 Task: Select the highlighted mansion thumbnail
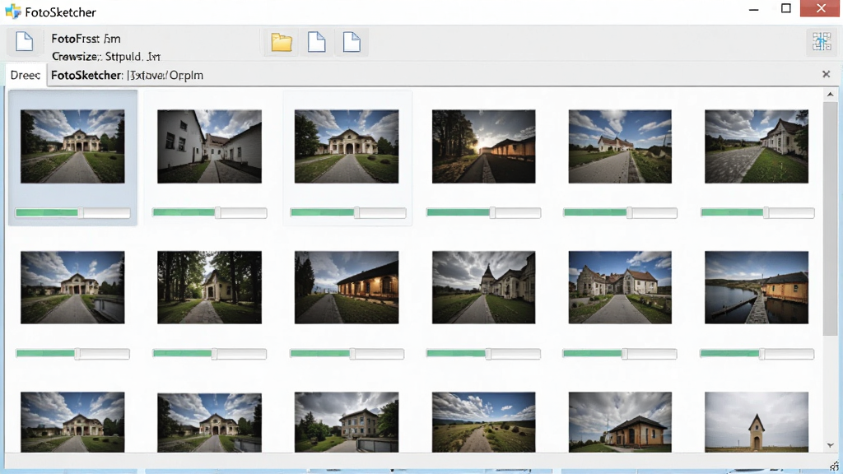[x=72, y=146]
